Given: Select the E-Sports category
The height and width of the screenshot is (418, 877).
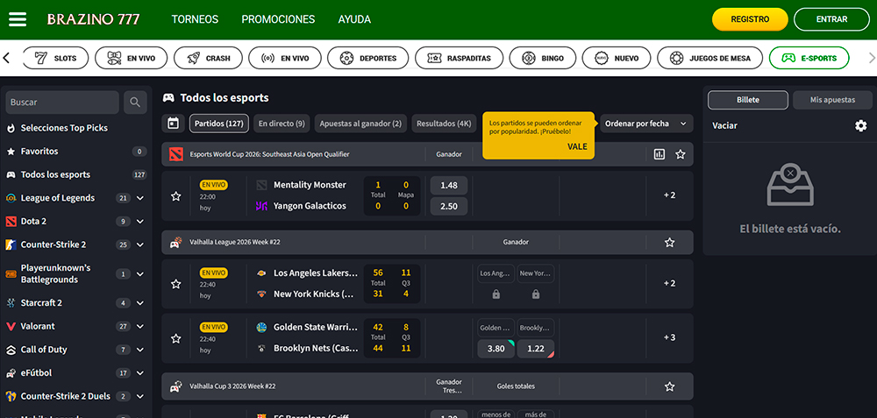Looking at the screenshot, I should pyautogui.click(x=809, y=58).
